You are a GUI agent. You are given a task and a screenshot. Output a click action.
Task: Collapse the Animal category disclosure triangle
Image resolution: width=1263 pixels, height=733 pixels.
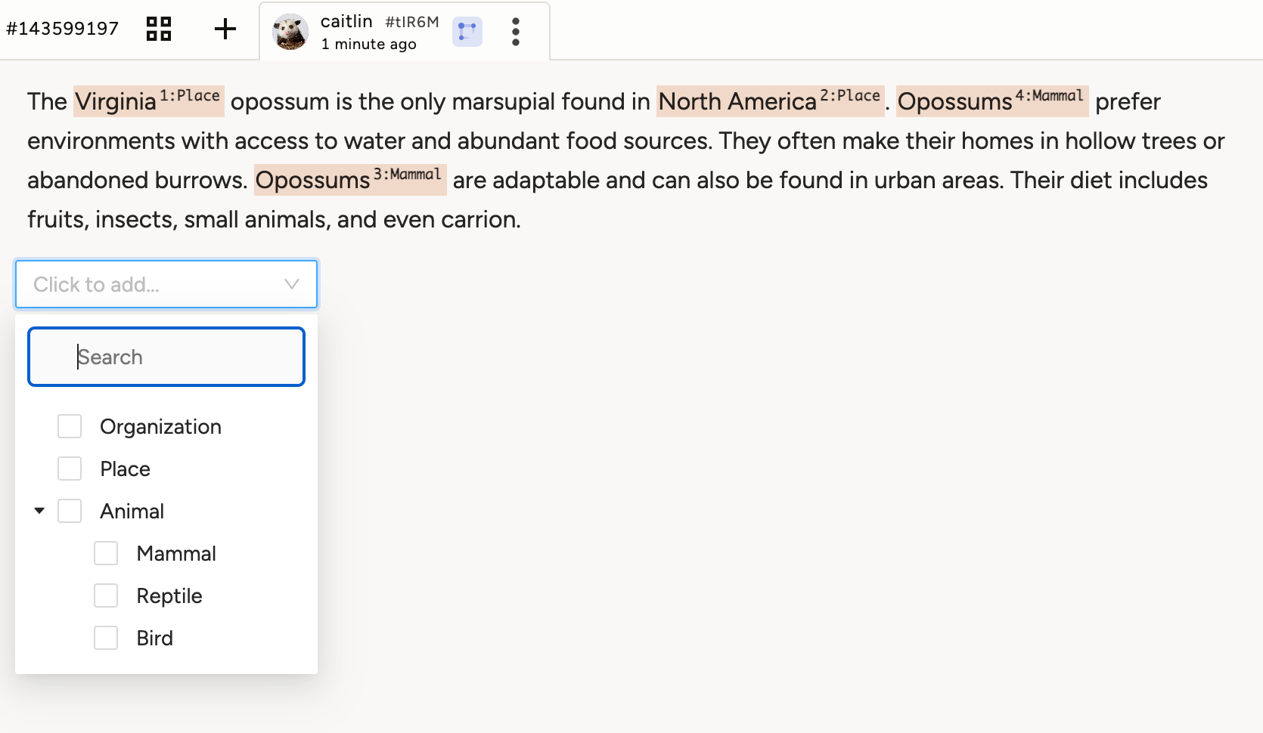pyautogui.click(x=39, y=511)
